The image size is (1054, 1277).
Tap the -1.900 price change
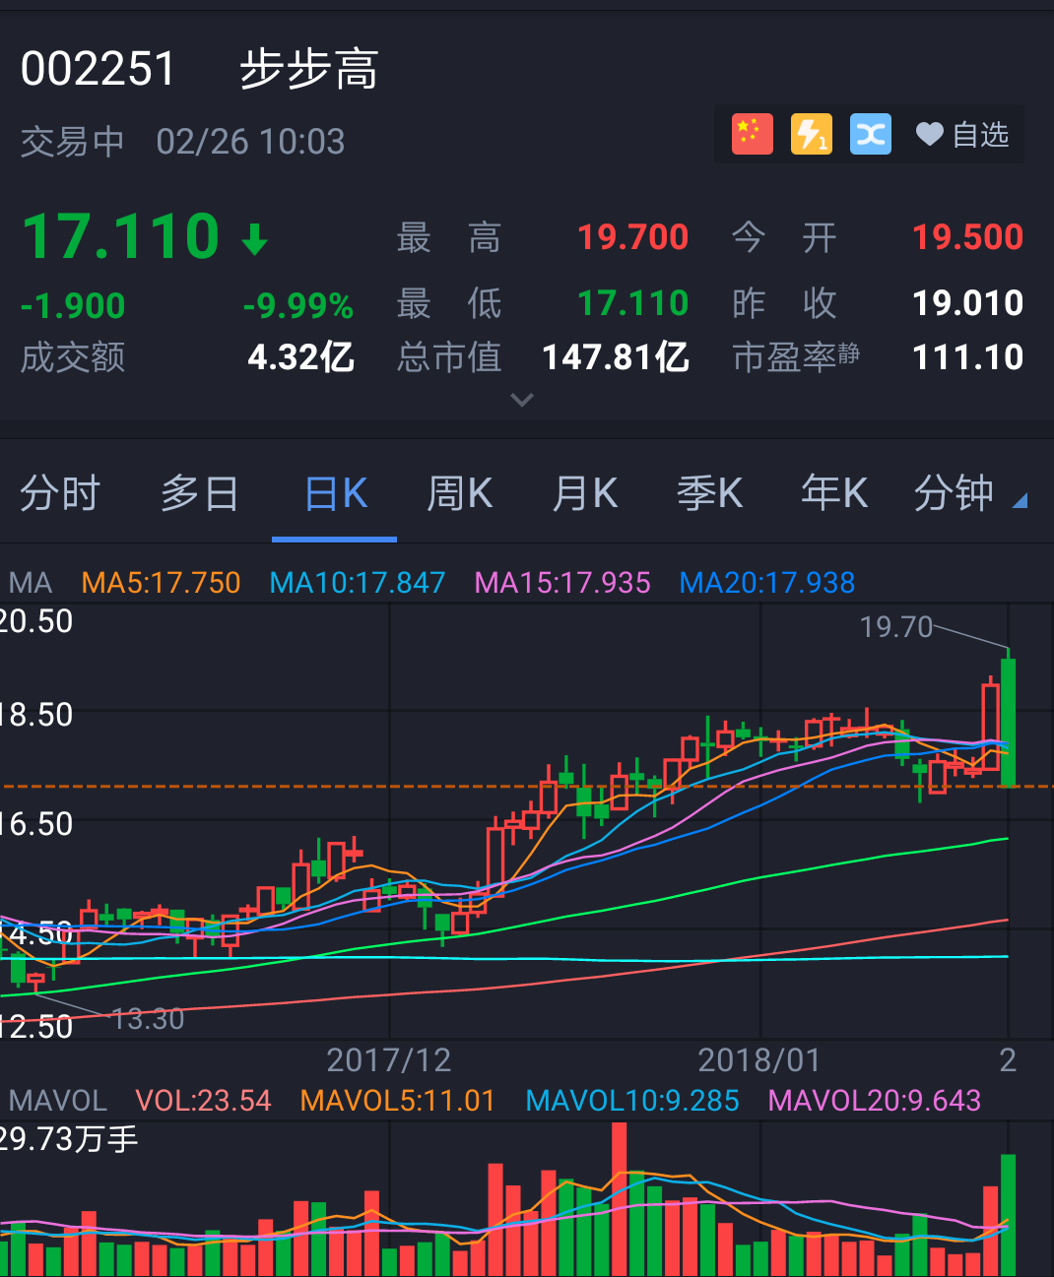click(73, 306)
